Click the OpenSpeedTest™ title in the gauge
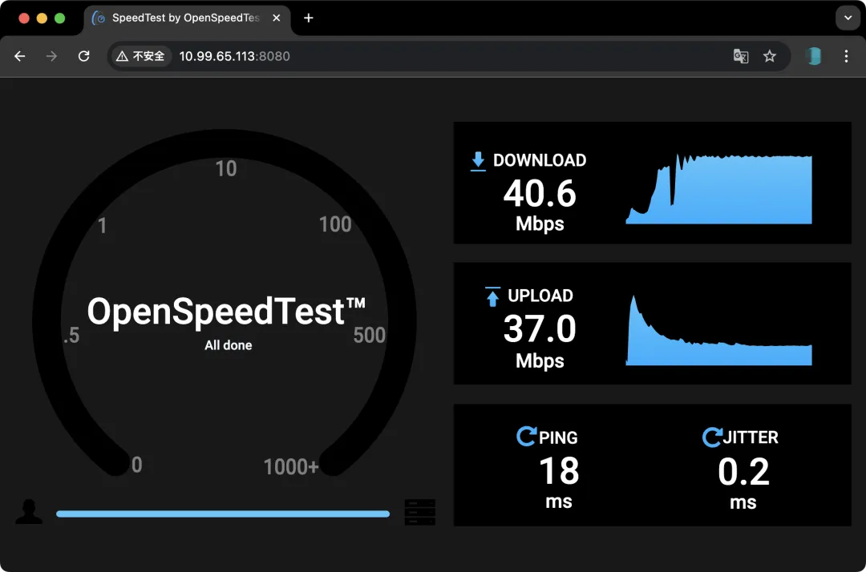 pos(226,312)
